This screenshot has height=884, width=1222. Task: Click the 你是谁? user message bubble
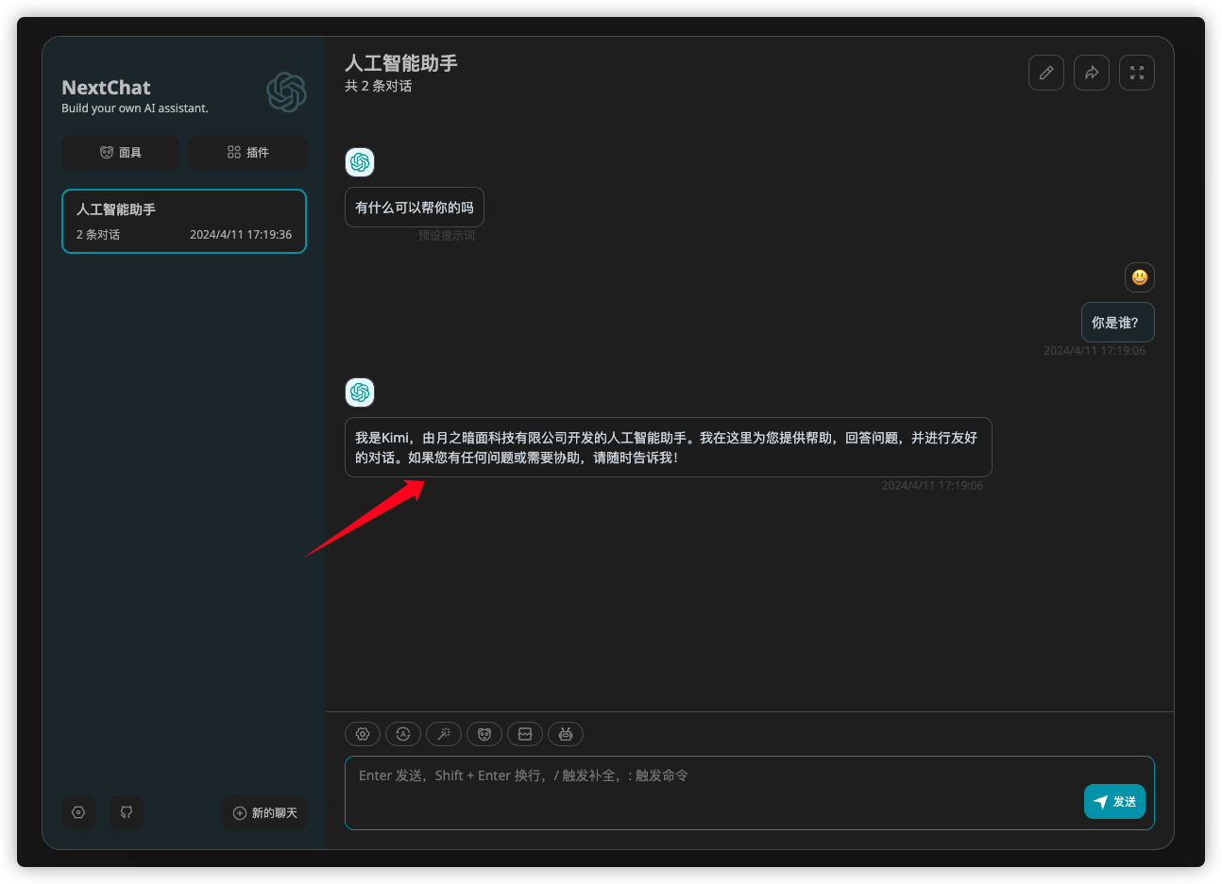1117,323
